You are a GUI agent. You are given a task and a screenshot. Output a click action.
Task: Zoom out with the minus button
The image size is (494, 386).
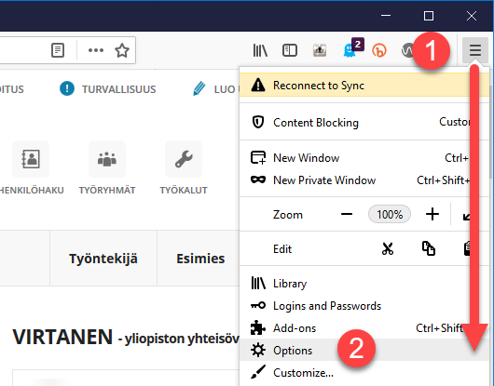click(347, 215)
